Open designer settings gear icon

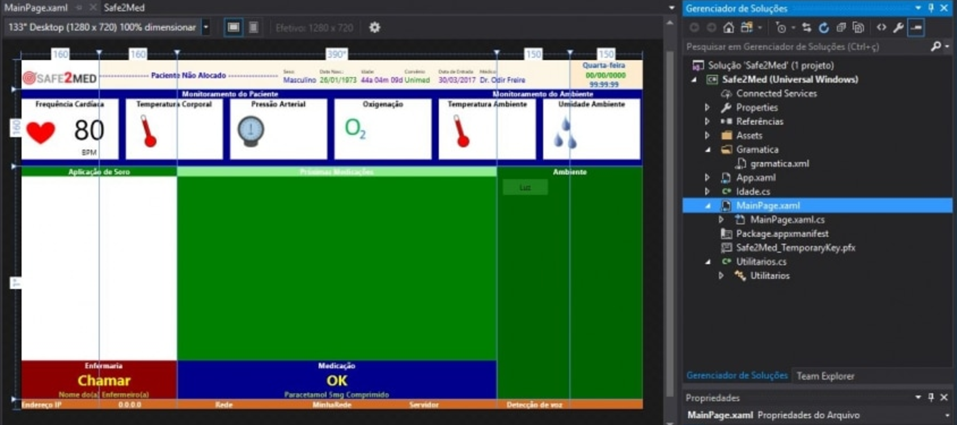(375, 27)
